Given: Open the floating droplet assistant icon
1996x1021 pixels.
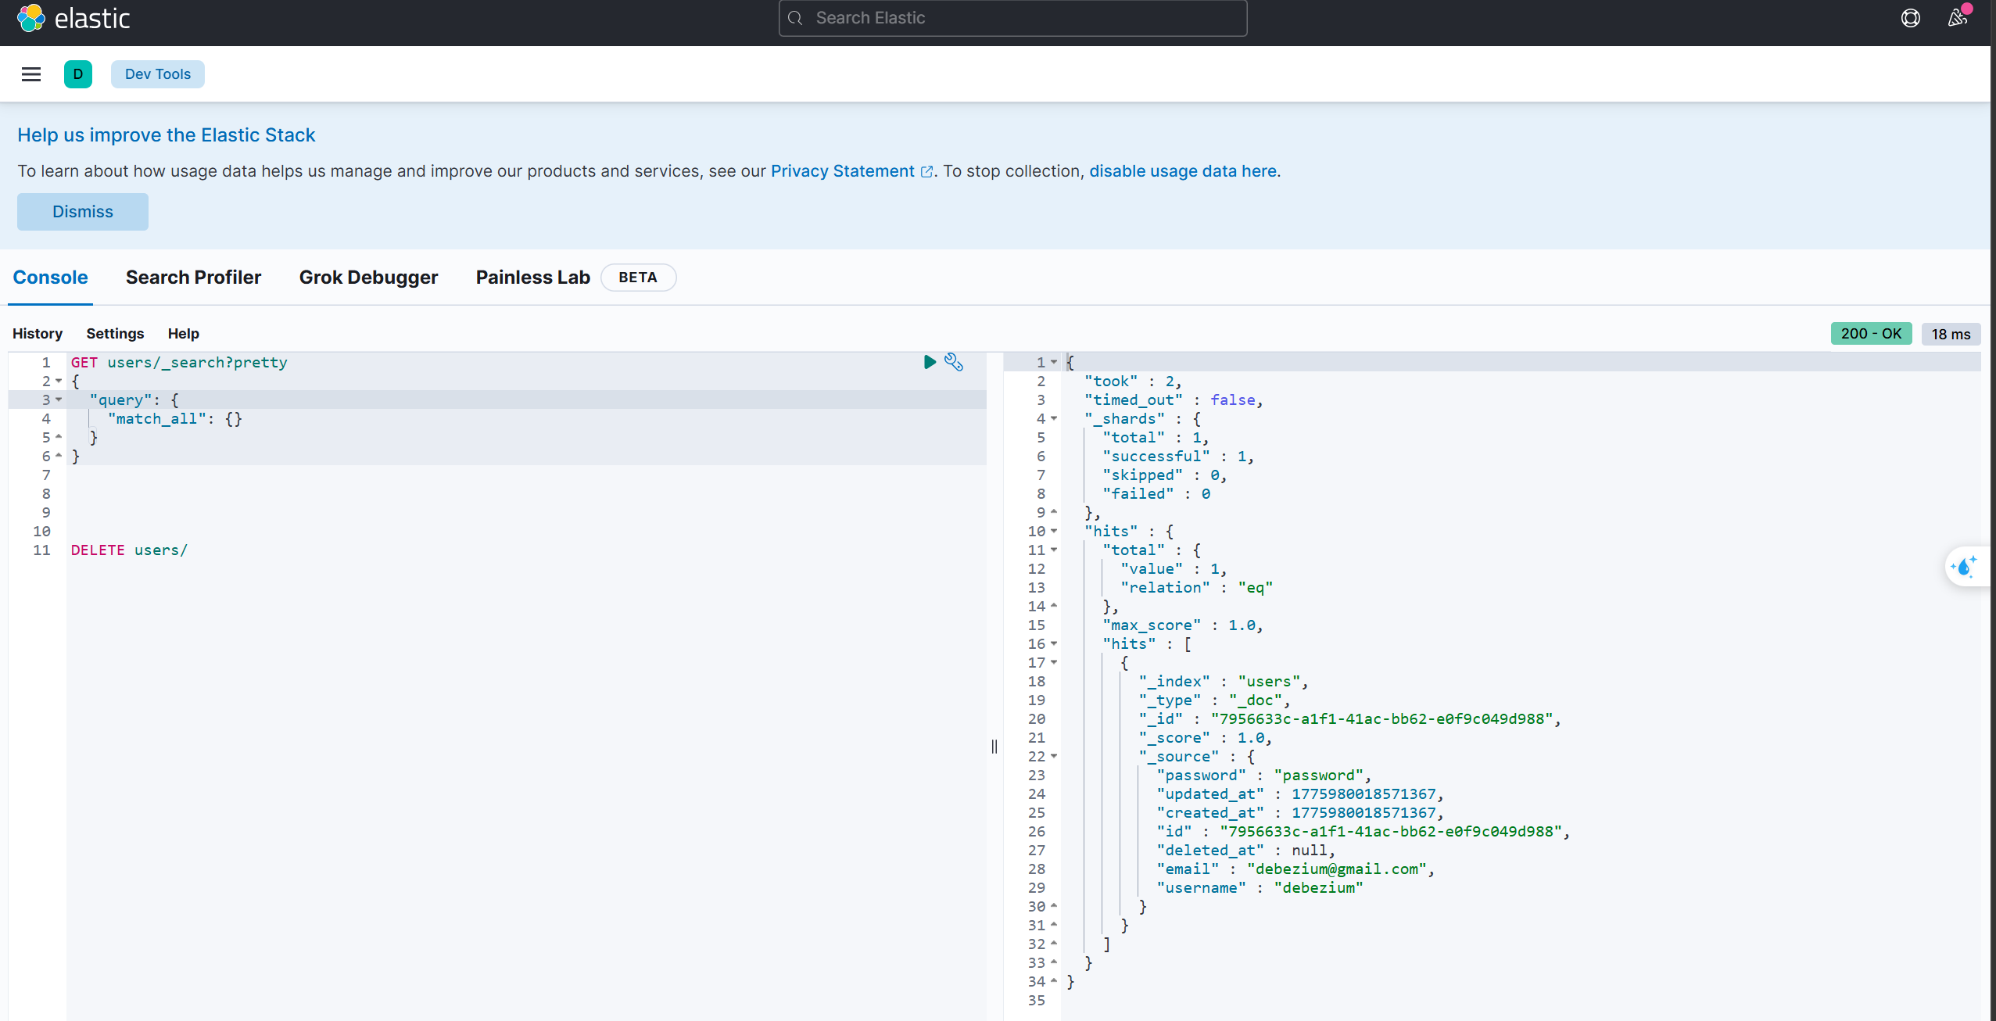Looking at the screenshot, I should [x=1964, y=567].
